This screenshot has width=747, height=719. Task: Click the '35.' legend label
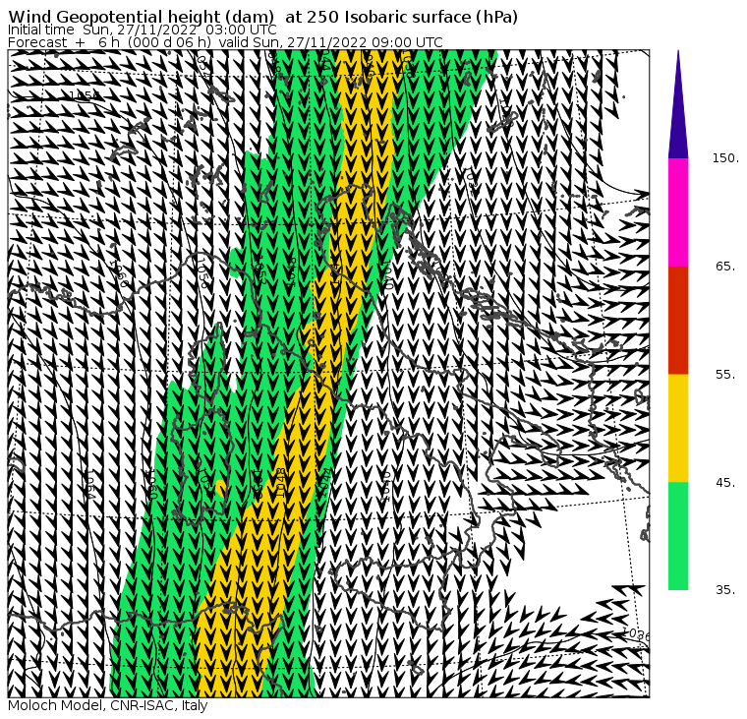pyautogui.click(x=725, y=590)
